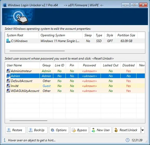Image resolution: width=150 pixels, height=145 pixels.
Task: Click the Disabled column header
Action: (x=128, y=65)
